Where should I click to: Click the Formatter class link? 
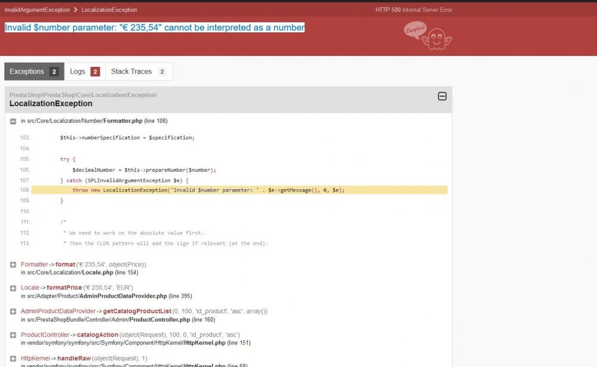tap(34, 263)
